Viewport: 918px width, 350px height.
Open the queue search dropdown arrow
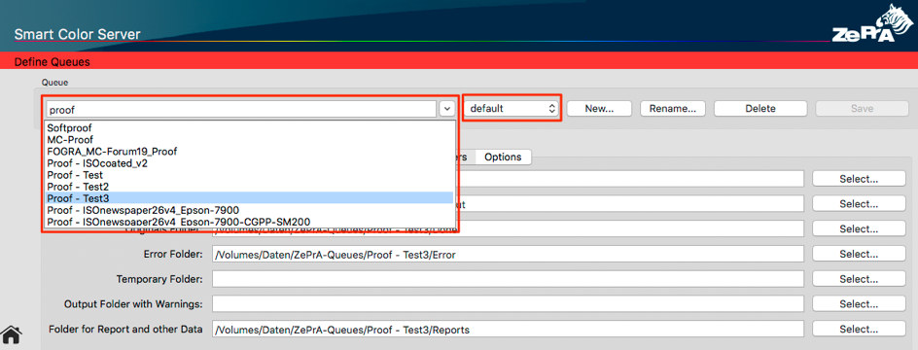pos(446,108)
